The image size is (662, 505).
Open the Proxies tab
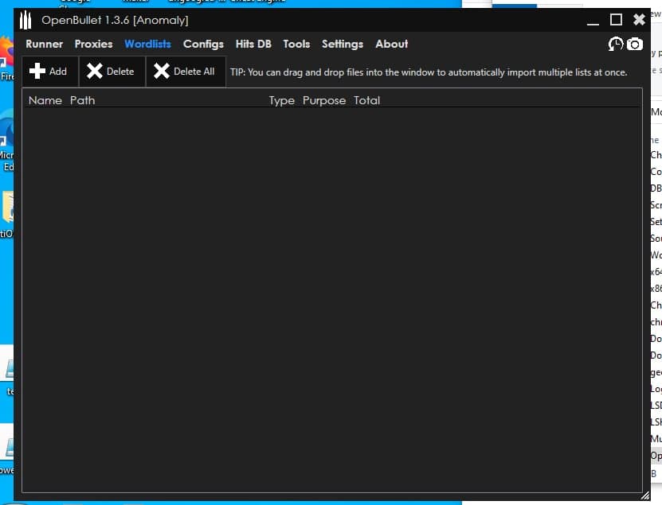[93, 45]
